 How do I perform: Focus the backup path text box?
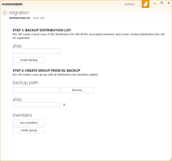tap(36, 90)
